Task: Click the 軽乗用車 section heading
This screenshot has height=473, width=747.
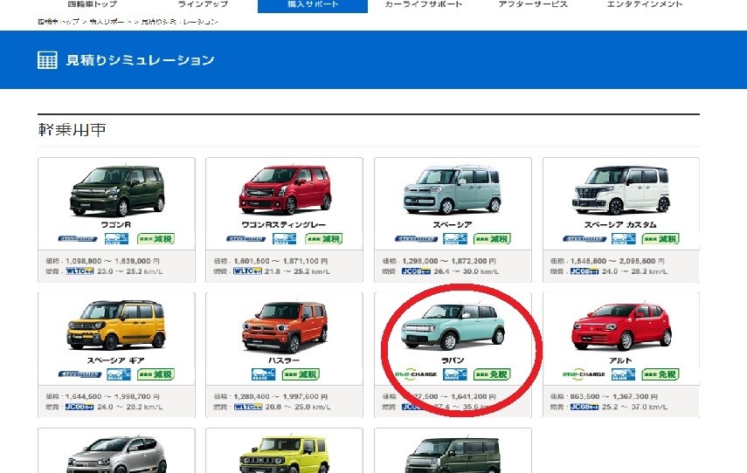Action: point(72,129)
